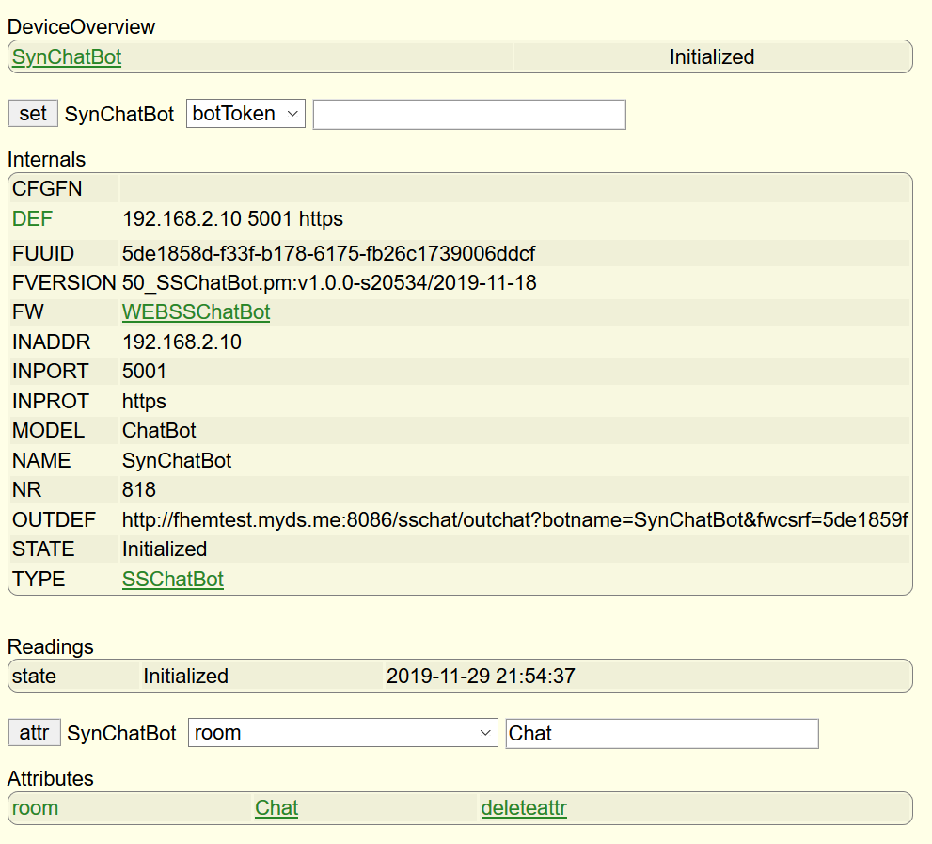
Task: Select the room attribute name link
Action: (35, 807)
